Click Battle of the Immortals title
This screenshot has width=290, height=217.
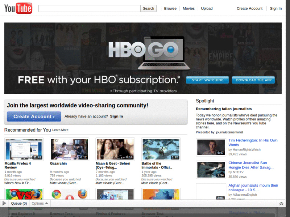point(157,165)
